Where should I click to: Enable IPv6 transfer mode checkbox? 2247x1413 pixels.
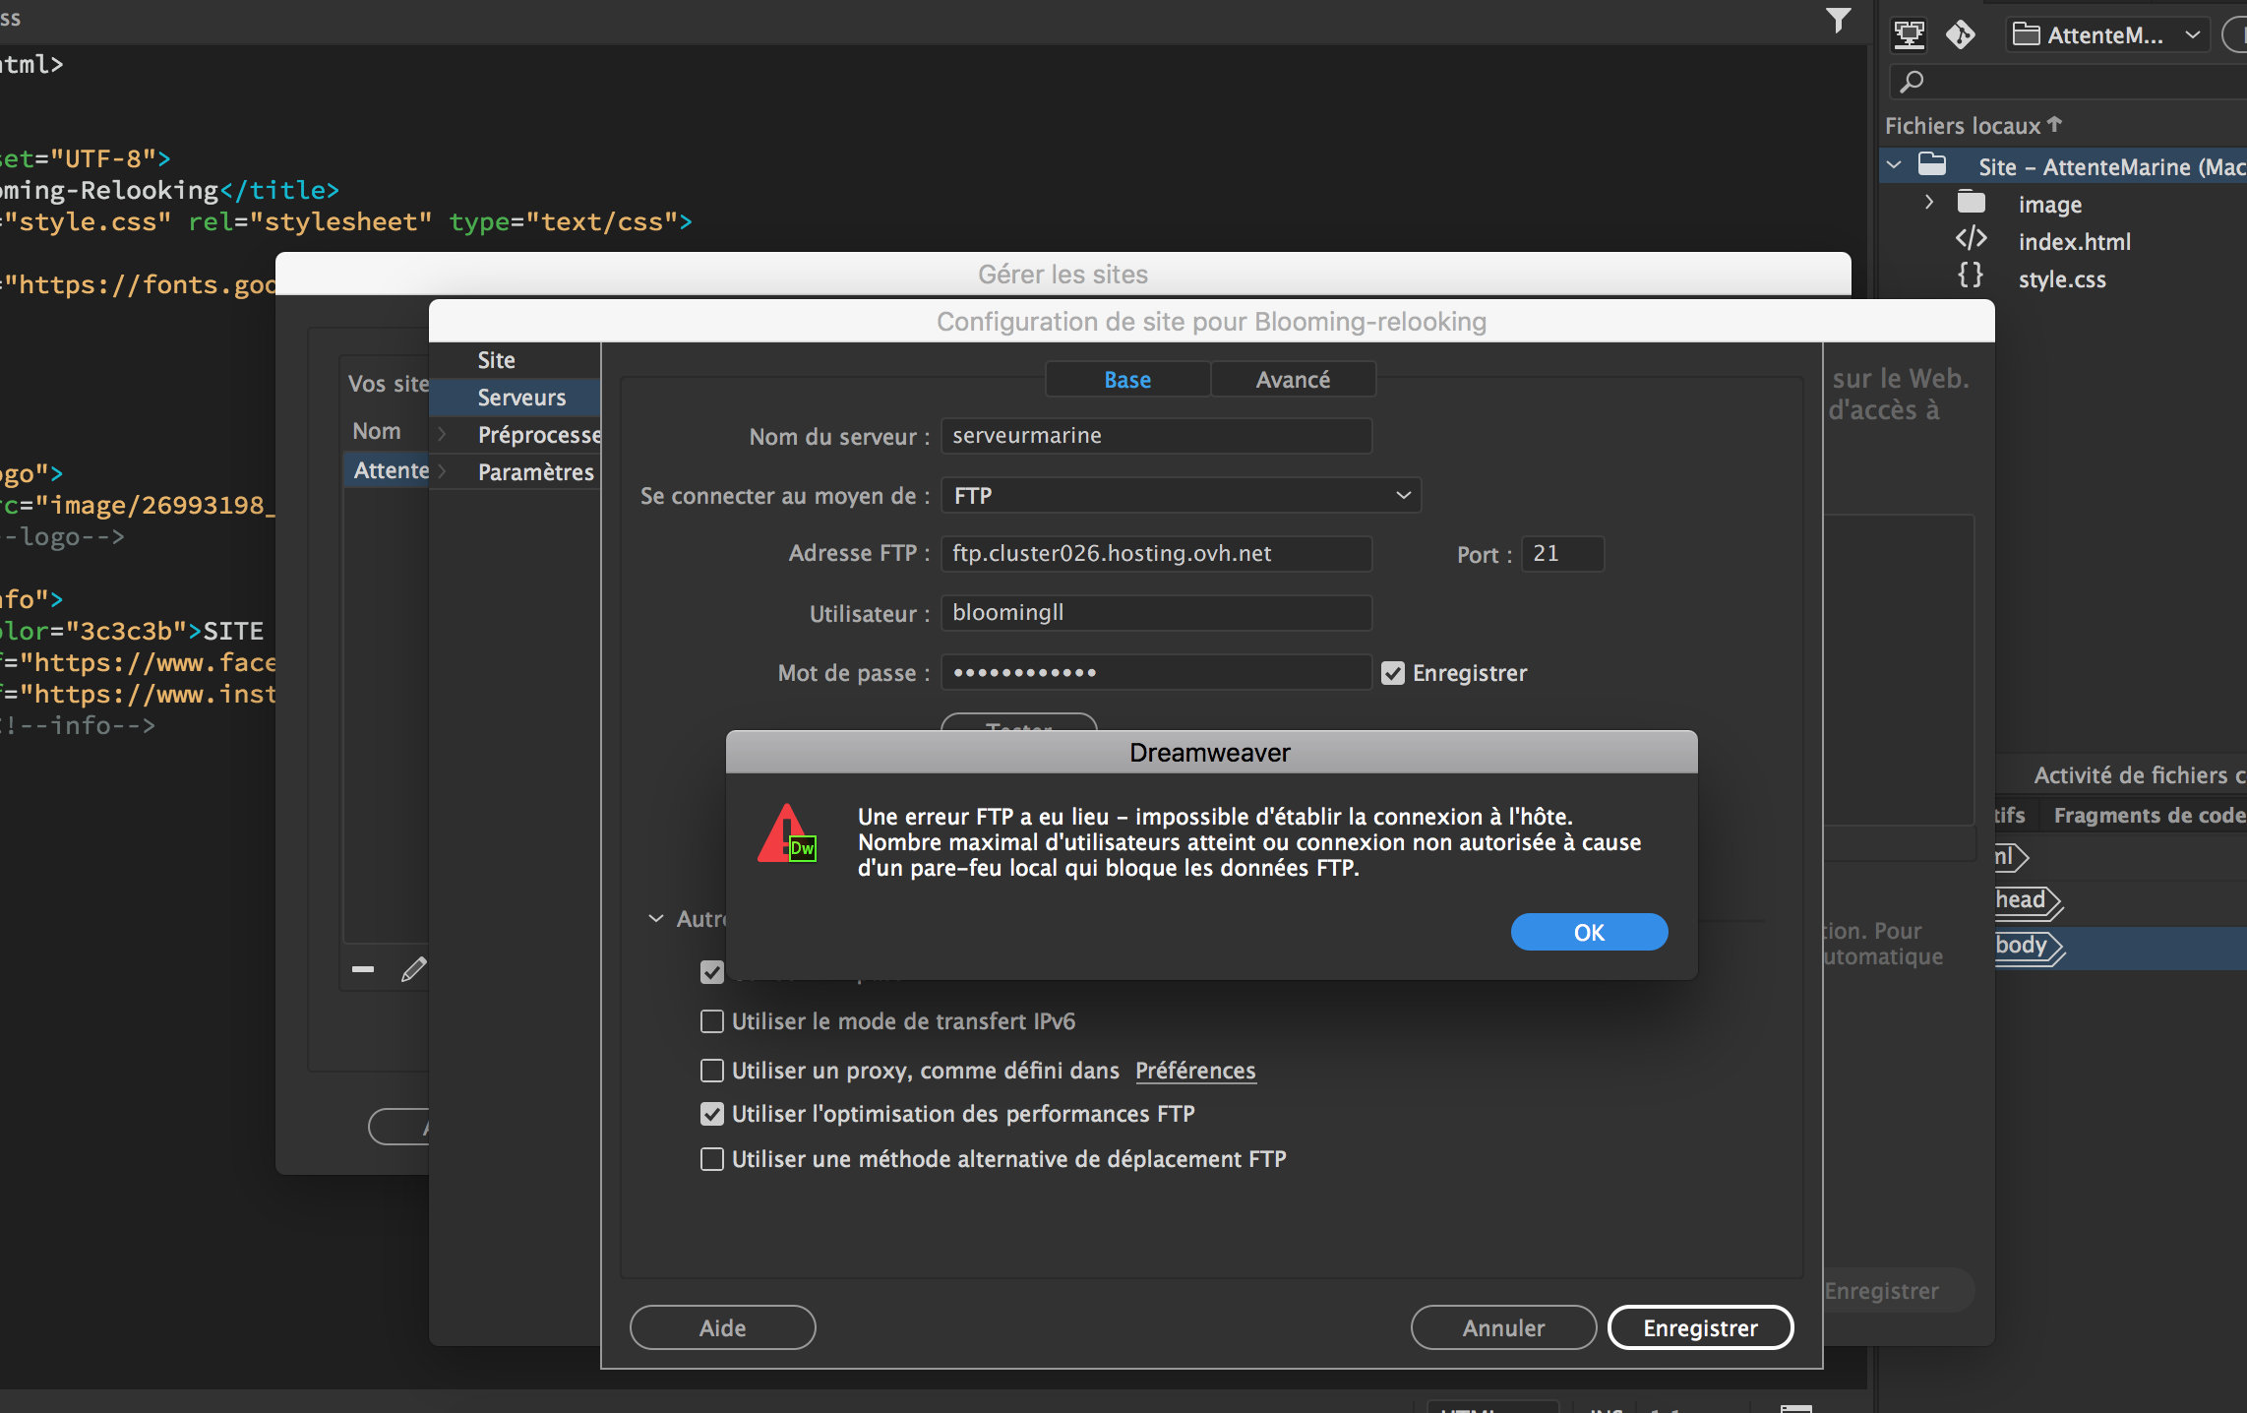point(711,1021)
